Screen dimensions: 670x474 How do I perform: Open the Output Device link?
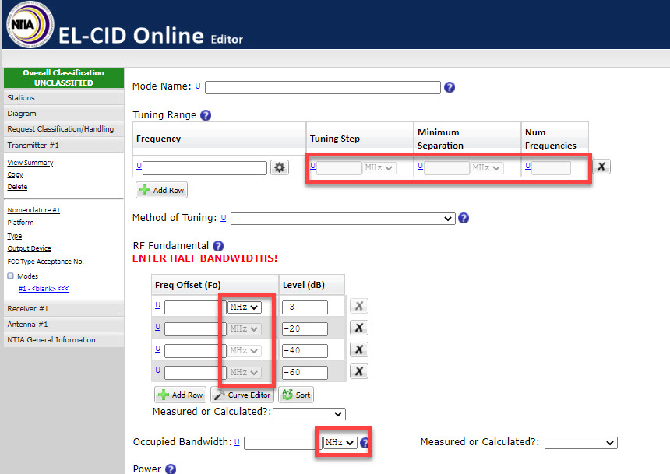coord(29,248)
